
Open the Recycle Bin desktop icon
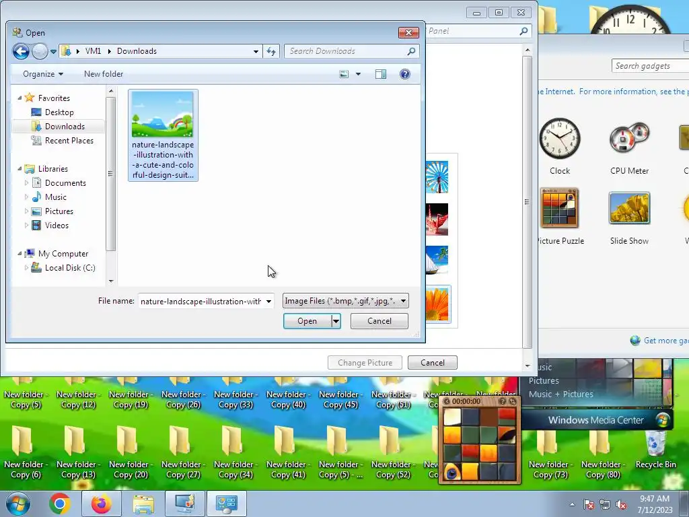(655, 450)
